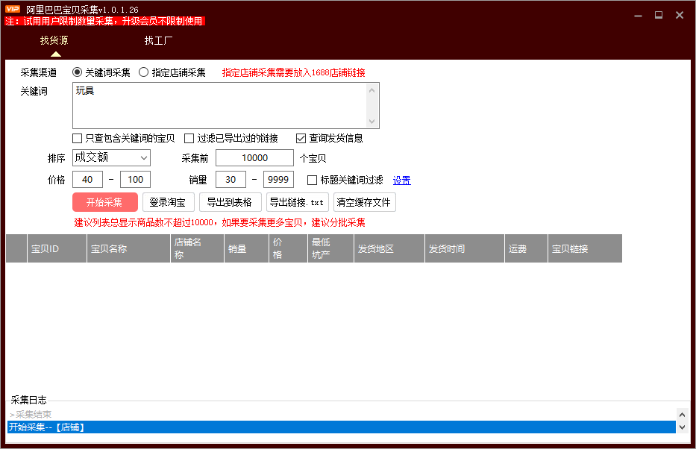Click the 宝贝名称 column header
This screenshot has height=449, width=696.
[129, 248]
